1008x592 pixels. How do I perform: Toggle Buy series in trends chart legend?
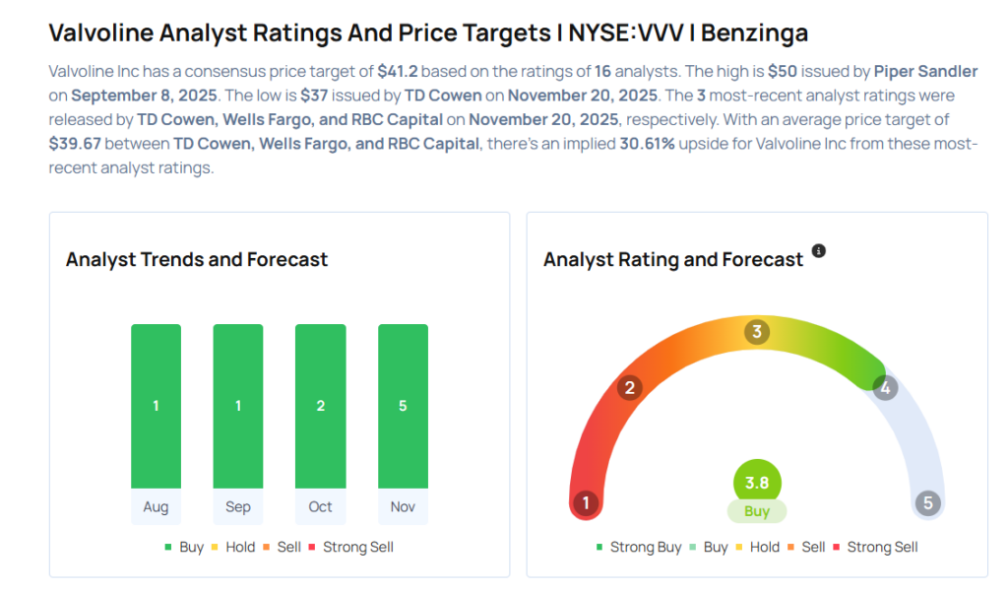(x=184, y=547)
